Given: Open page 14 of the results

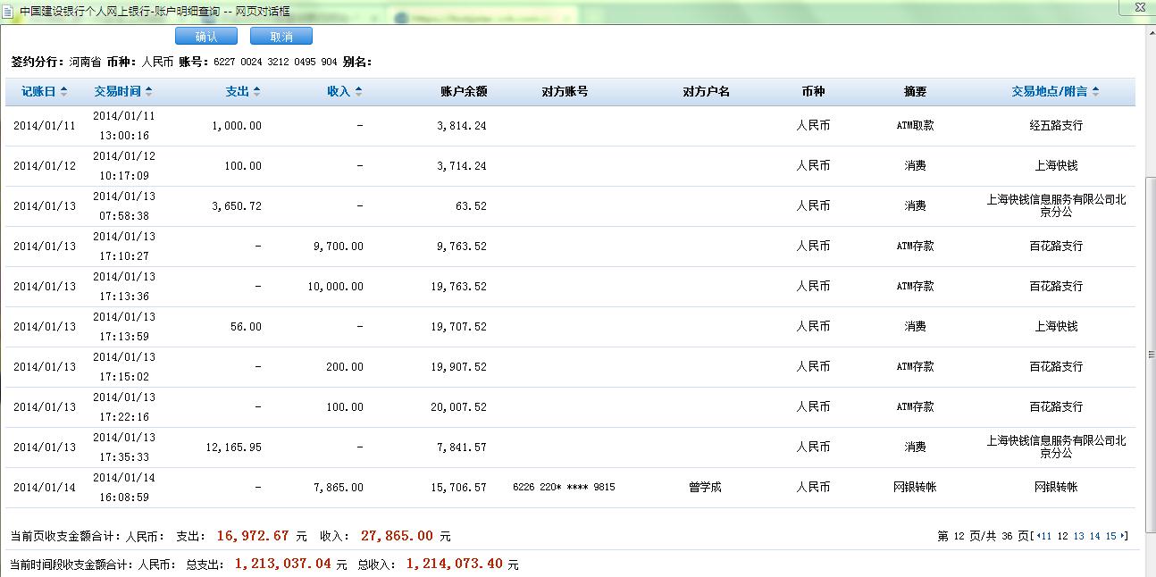Looking at the screenshot, I should click(x=1094, y=536).
